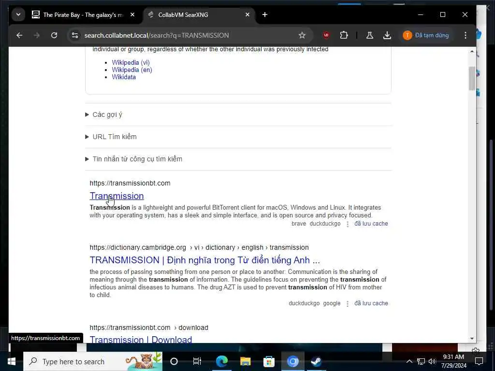Click the transmissionbt.com › download URL
The image size is (495, 371).
(149, 328)
